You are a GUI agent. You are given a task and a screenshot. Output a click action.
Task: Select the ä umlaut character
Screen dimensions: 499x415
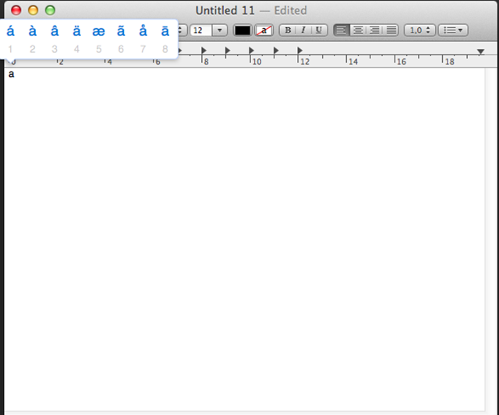76,31
